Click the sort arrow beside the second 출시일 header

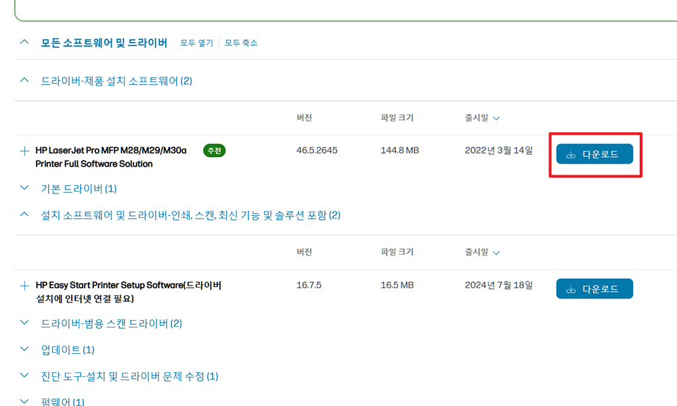coord(496,252)
